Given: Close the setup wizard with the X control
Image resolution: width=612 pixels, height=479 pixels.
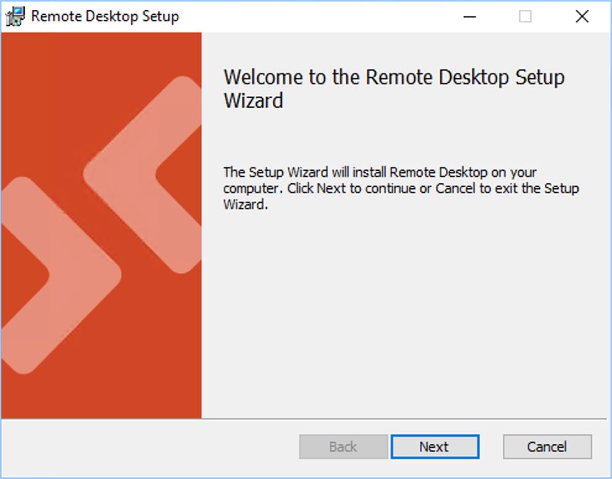Looking at the screenshot, I should [582, 16].
